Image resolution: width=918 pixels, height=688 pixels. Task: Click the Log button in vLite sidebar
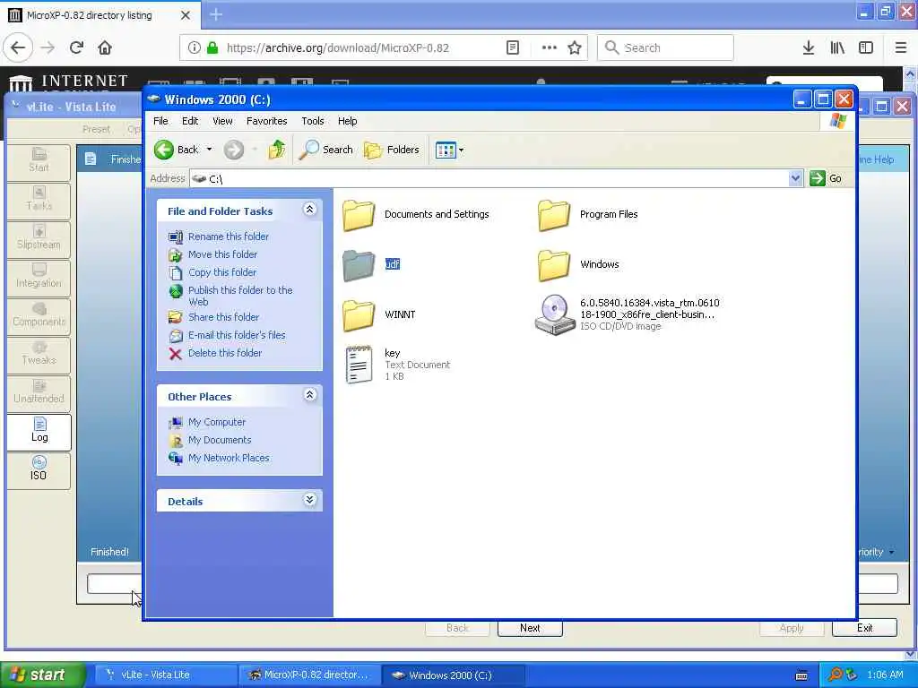[x=39, y=432]
